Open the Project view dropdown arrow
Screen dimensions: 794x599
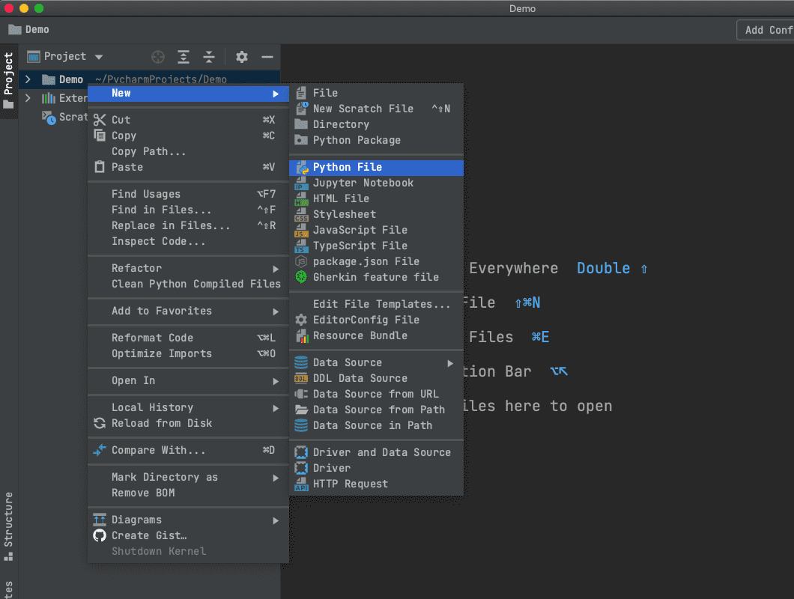pyautogui.click(x=99, y=57)
